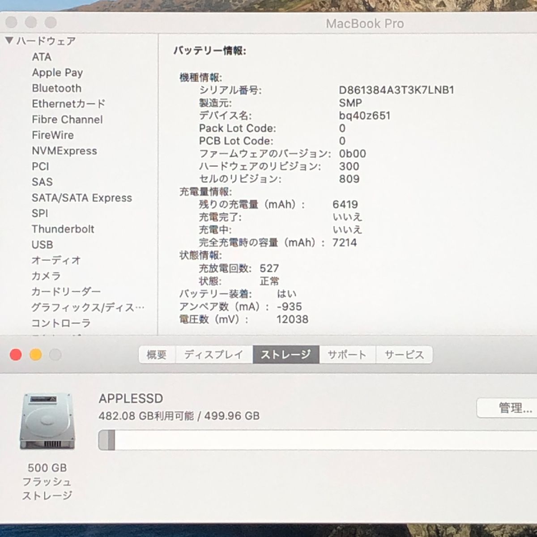Select オーディオ in the sidebar
Viewport: 537px width, 537px height.
click(56, 260)
